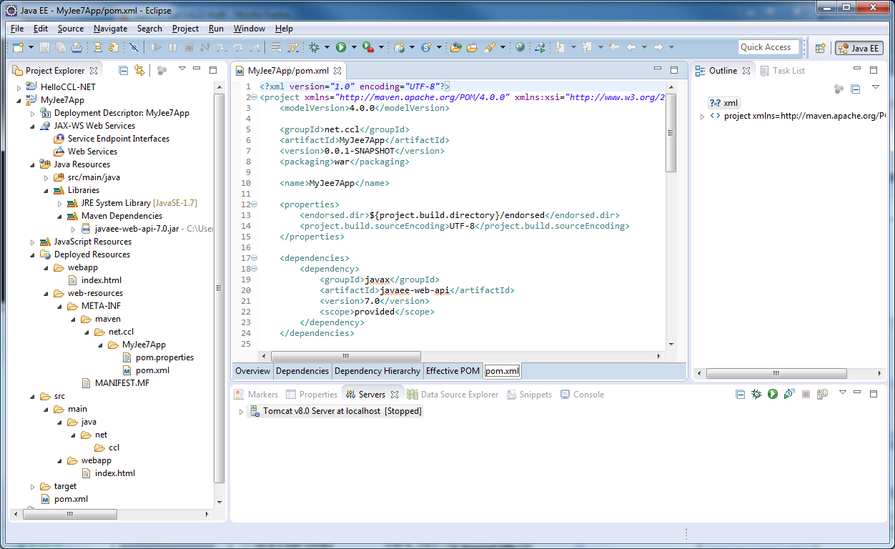
Task: Open the Console tab
Action: (x=588, y=395)
